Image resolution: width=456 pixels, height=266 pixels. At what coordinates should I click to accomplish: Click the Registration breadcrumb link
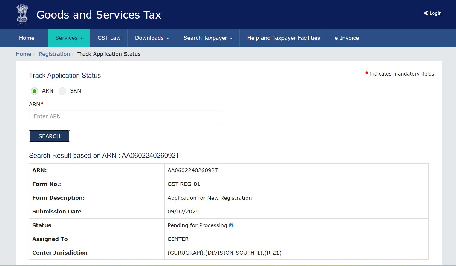(x=54, y=54)
